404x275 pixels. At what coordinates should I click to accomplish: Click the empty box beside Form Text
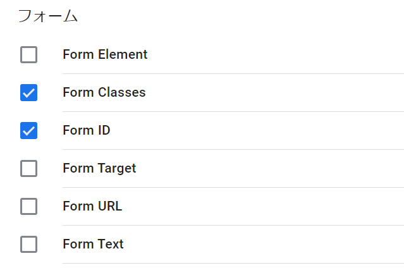coord(28,245)
